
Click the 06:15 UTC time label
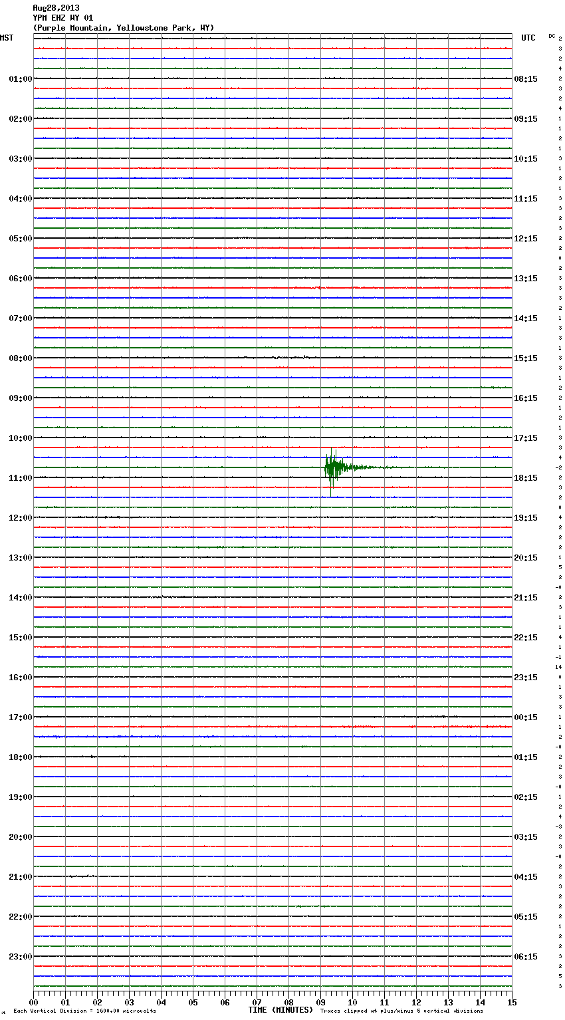tap(526, 957)
